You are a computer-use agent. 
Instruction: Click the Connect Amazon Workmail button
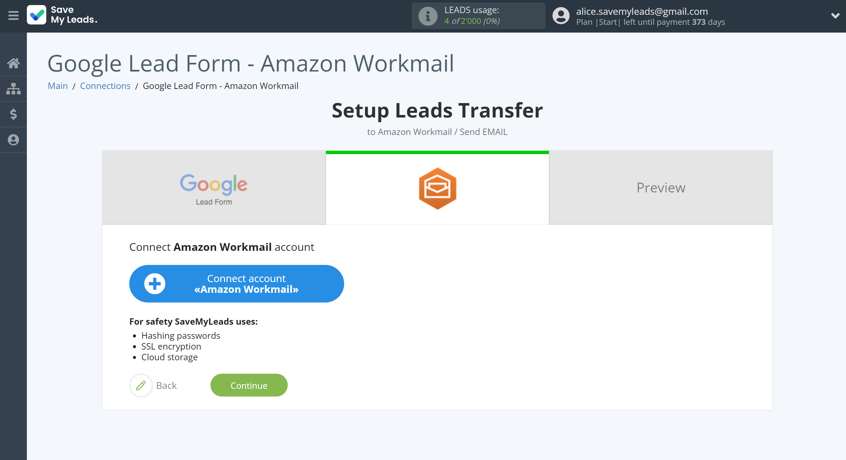(236, 283)
